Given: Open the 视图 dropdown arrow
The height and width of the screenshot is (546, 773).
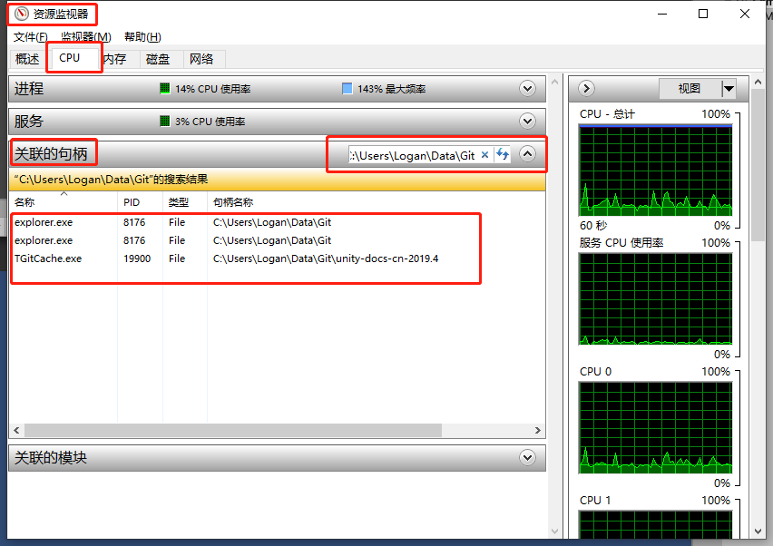Looking at the screenshot, I should [x=728, y=88].
